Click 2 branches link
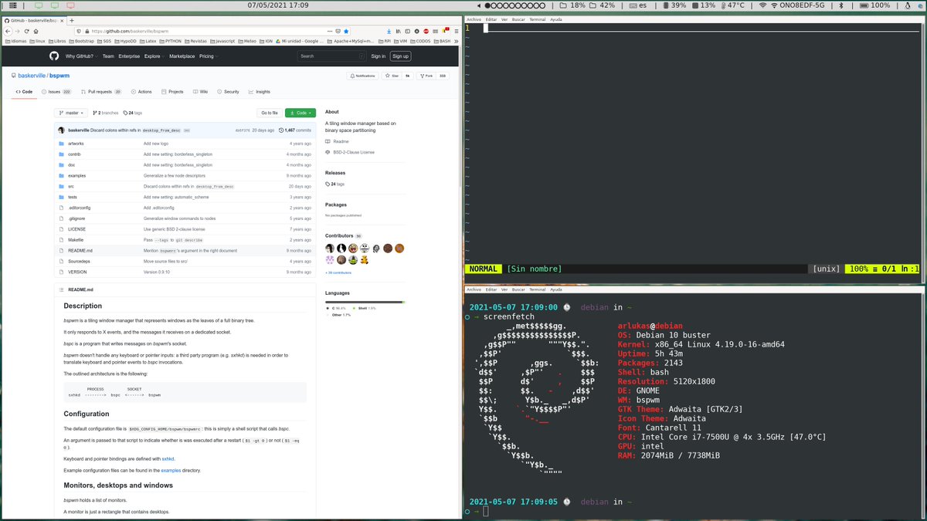Screen dimensions: 927x521 coord(106,113)
